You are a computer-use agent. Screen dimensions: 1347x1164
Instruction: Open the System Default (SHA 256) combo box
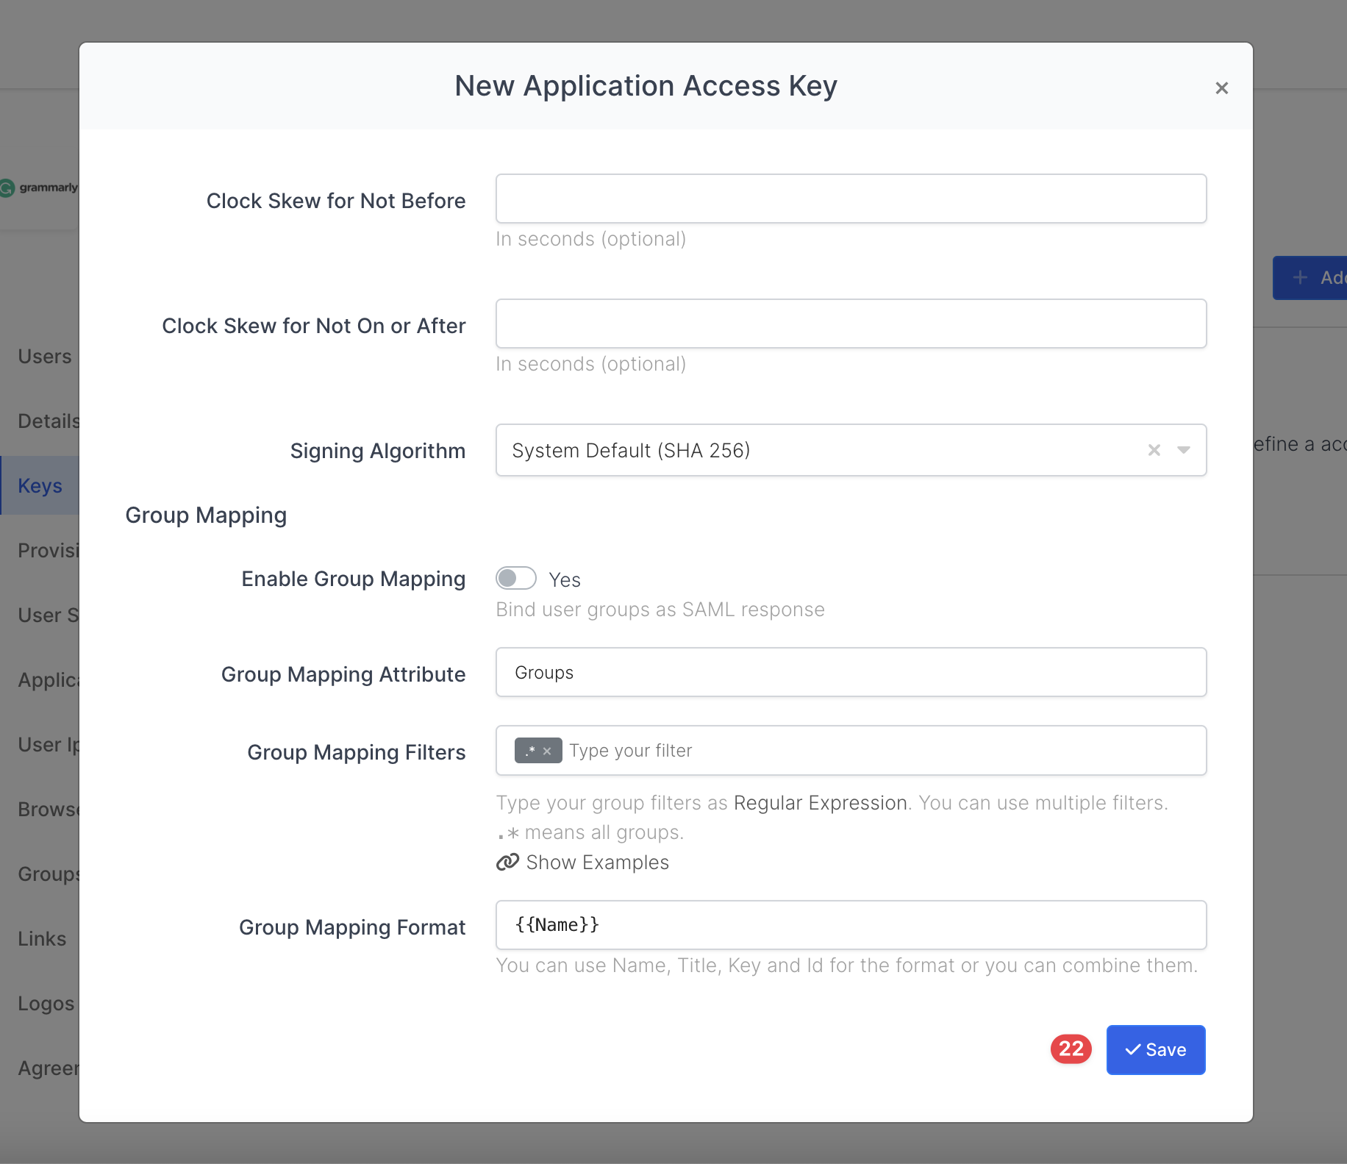point(809,450)
